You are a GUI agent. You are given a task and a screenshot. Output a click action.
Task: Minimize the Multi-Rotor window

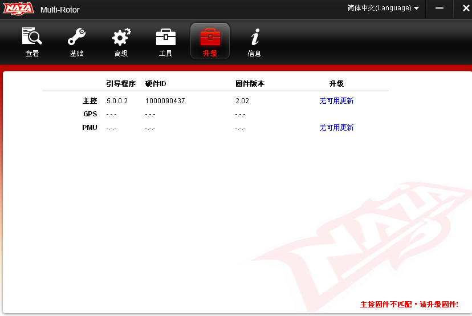(439, 9)
